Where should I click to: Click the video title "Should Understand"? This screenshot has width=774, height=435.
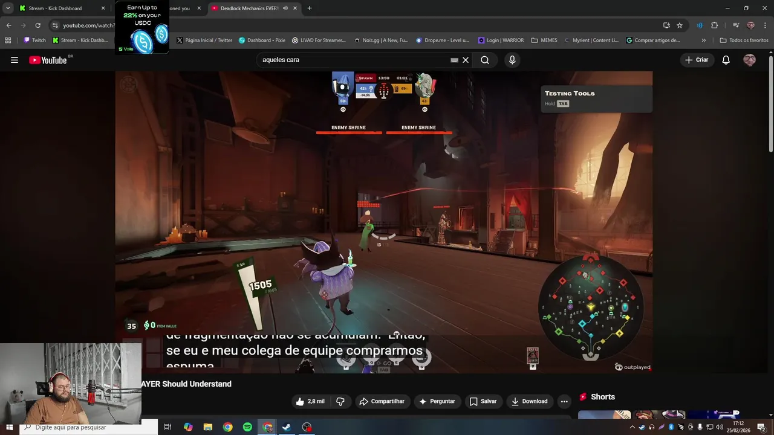(x=197, y=384)
